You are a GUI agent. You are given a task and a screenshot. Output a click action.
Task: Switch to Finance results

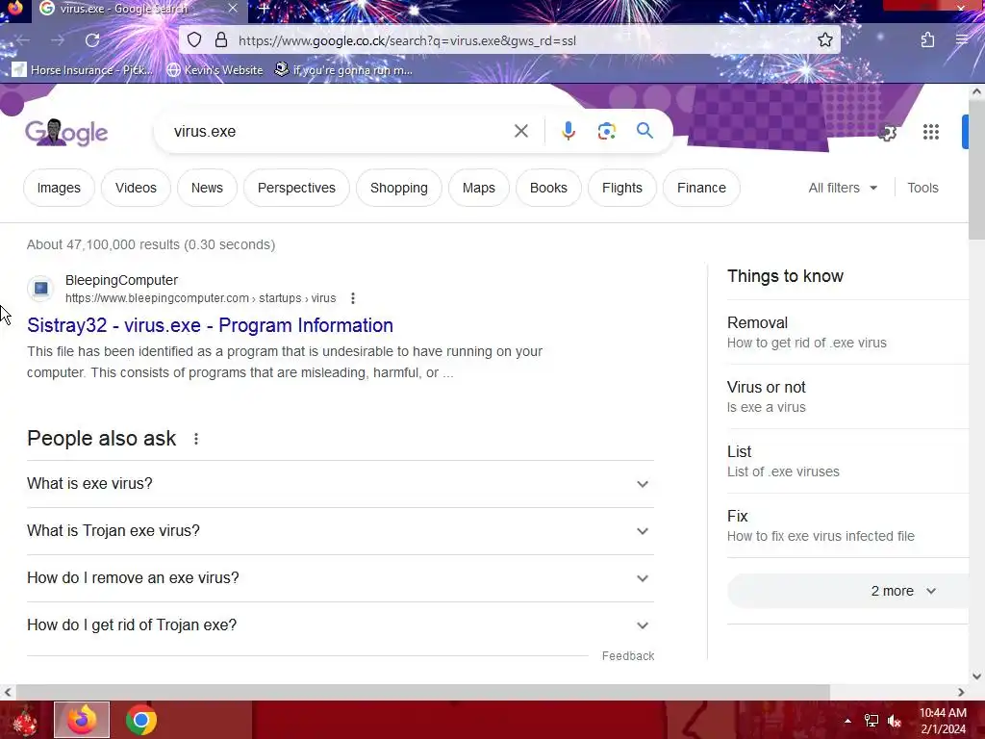tap(701, 188)
